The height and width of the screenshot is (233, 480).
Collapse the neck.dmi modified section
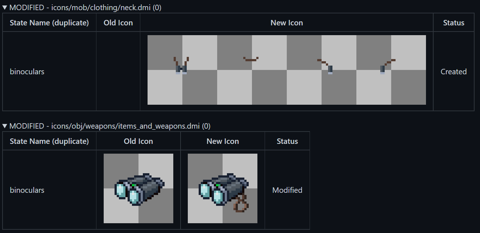[5, 8]
